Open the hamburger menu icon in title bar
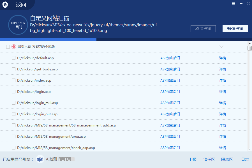Viewport: 252px width, 168px height. coord(233,4)
